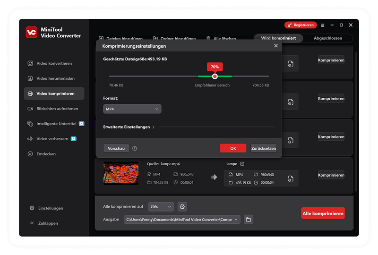Click the 70.46 KB minimum label

tap(116, 85)
